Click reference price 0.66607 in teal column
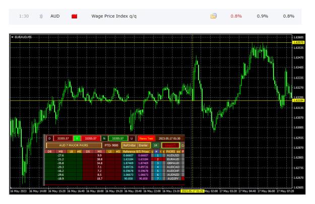 [x=129, y=156]
